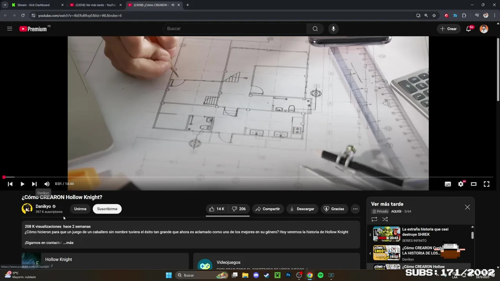Close the Stream - Kick Dashboard tab
Screen dimensions: 500x281
coord(62,5)
